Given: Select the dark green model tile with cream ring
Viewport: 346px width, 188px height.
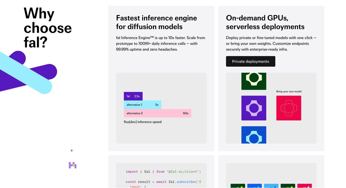Looking at the screenshot, I should pyautogui.click(x=254, y=81).
